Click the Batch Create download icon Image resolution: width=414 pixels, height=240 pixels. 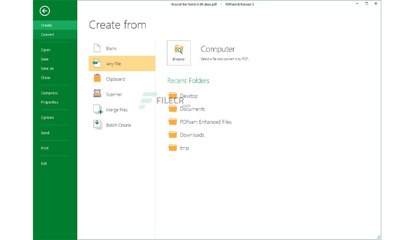pyautogui.click(x=98, y=124)
